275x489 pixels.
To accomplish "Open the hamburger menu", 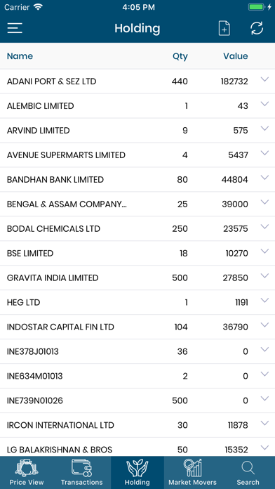I will pyautogui.click(x=15, y=28).
